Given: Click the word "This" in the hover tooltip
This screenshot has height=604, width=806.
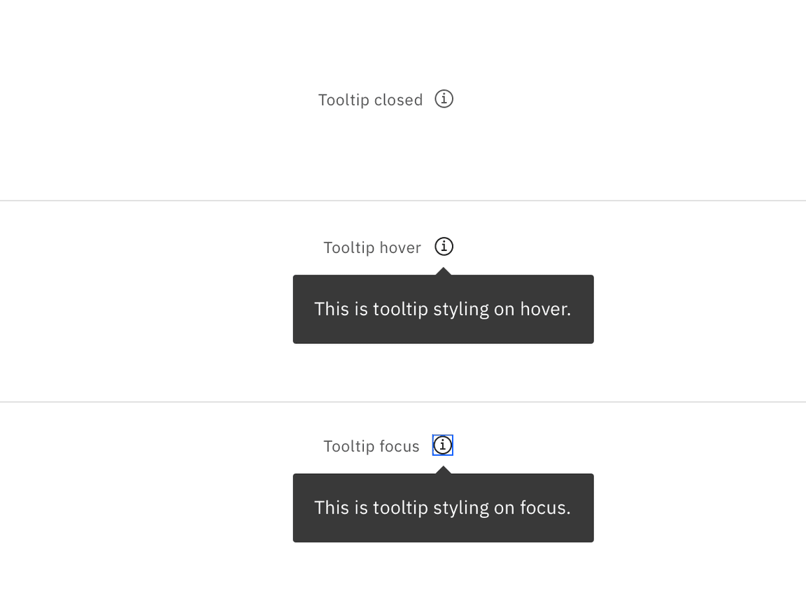Looking at the screenshot, I should (x=332, y=309).
